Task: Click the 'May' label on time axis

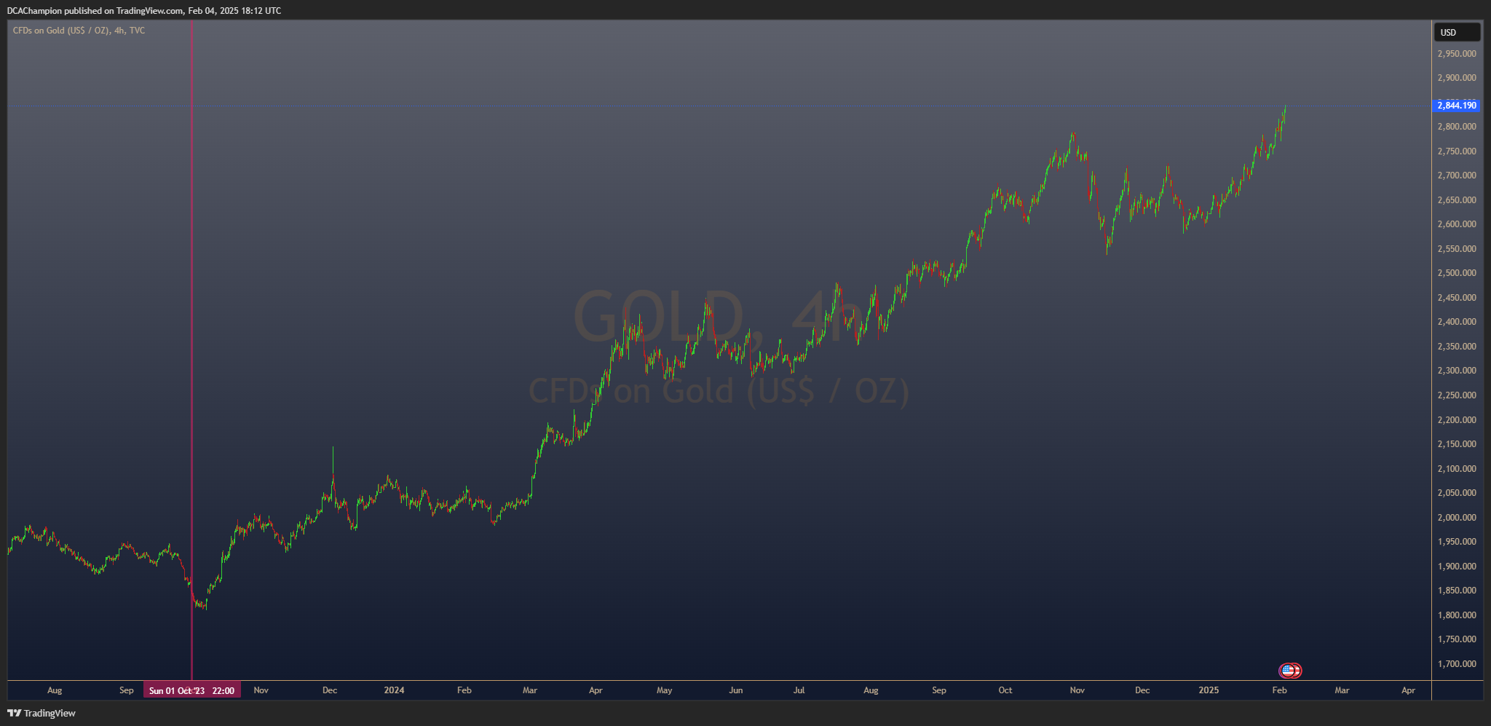Action: point(665,690)
